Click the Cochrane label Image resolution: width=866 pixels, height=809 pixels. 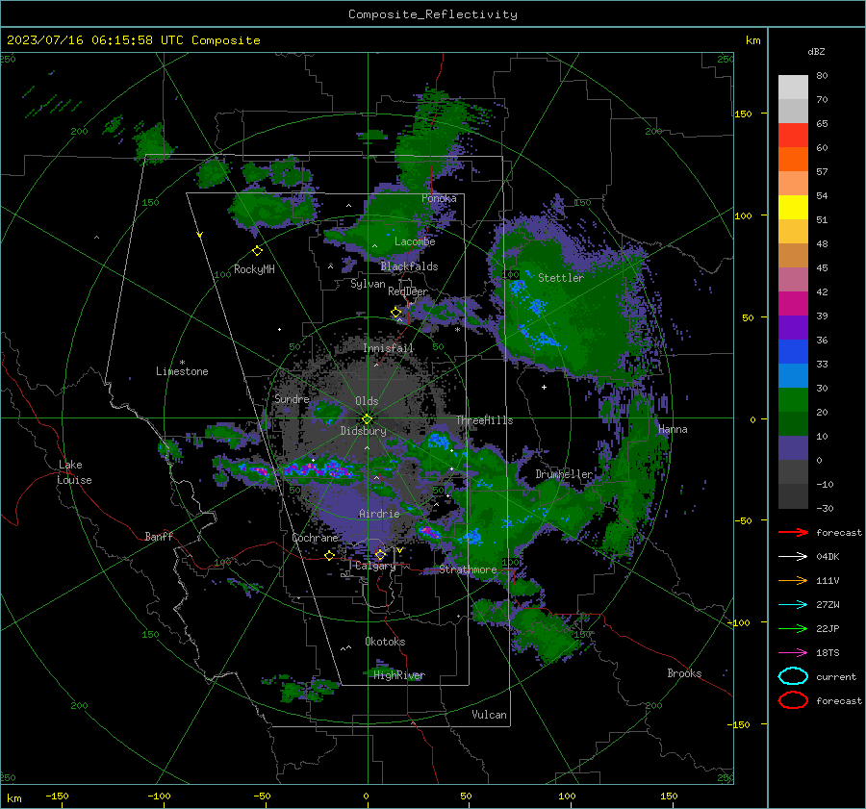pos(315,538)
